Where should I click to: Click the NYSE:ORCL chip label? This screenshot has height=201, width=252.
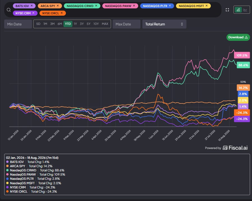(51, 13)
